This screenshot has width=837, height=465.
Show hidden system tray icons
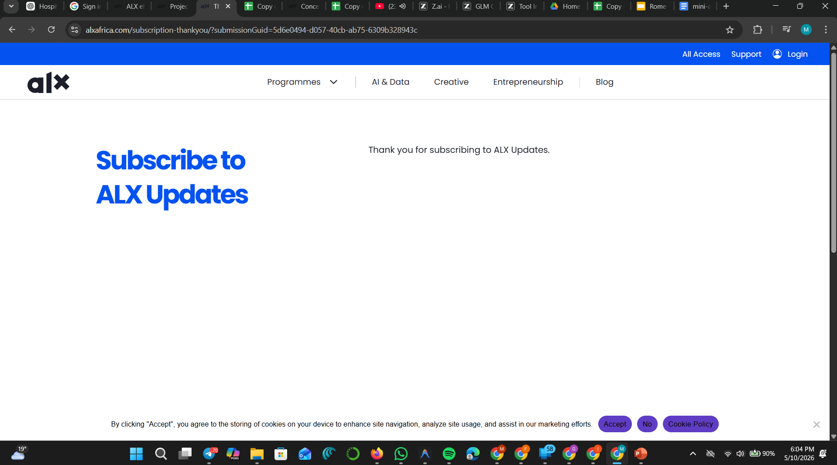693,454
